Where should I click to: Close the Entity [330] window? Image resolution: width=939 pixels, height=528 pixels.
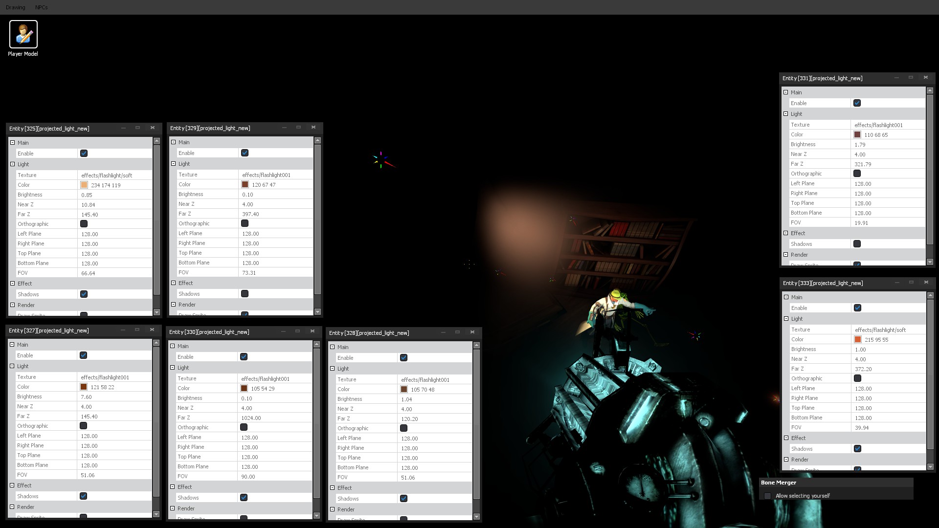313,331
